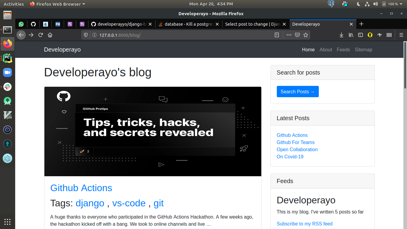Screen dimensions: 407x229
Task: Toggle night mode moon icon in system tray
Action: pos(358,4)
